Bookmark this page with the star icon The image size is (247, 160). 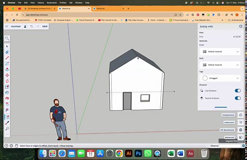pos(180,15)
